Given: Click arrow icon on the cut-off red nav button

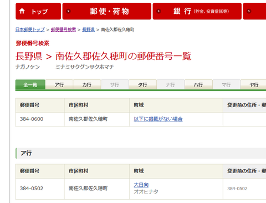Looking at the screenshot, I should (249, 11).
